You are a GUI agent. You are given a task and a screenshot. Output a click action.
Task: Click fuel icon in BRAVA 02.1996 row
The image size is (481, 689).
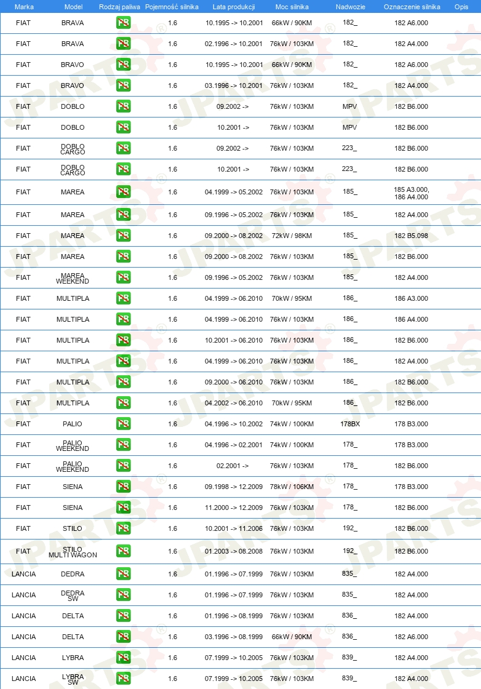pos(124,44)
